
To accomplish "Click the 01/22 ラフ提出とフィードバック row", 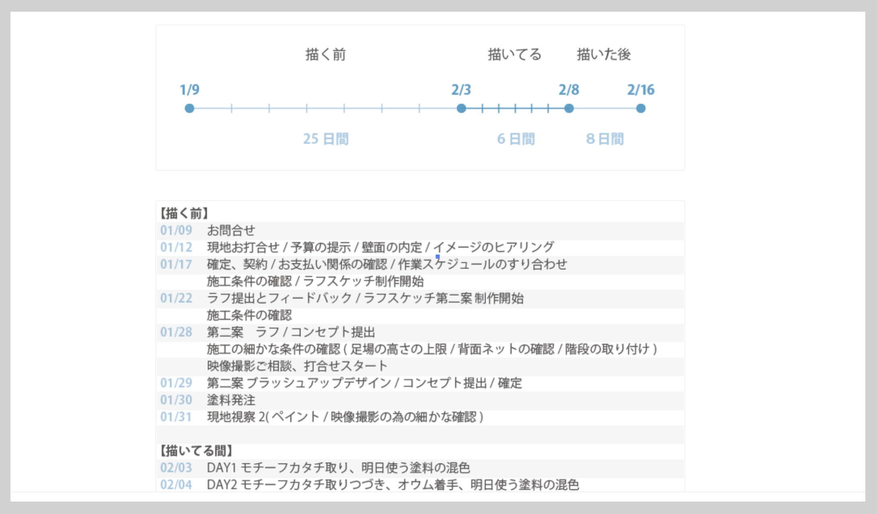I will coord(365,298).
